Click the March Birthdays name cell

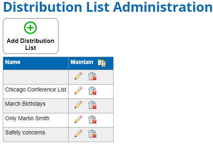pos(36,106)
